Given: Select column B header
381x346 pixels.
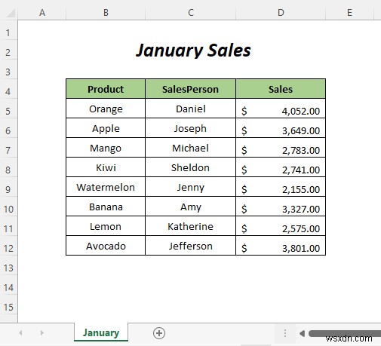Looking at the screenshot, I should tap(106, 13).
